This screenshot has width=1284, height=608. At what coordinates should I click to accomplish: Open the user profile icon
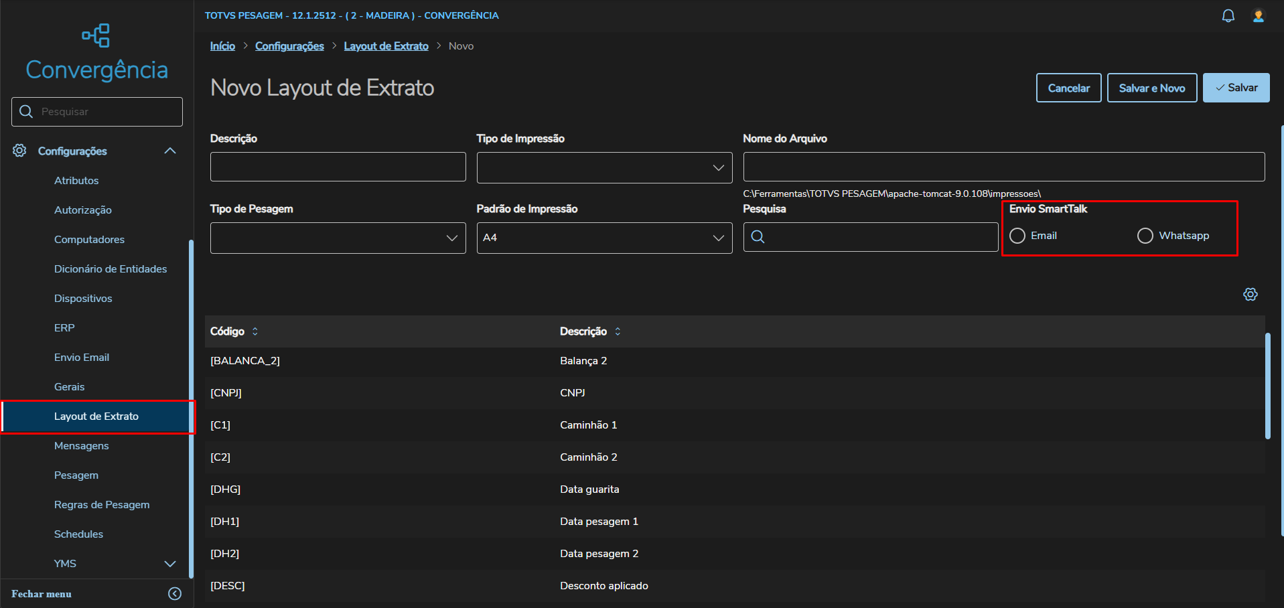(x=1259, y=16)
